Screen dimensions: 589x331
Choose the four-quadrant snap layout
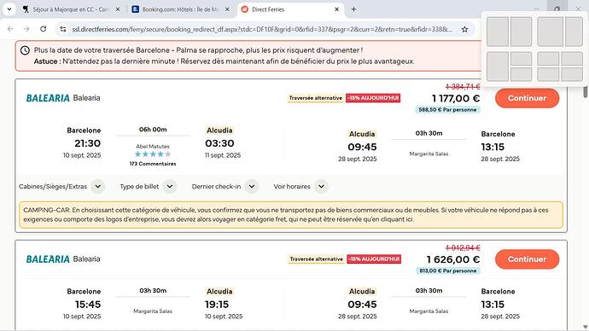click(560, 67)
